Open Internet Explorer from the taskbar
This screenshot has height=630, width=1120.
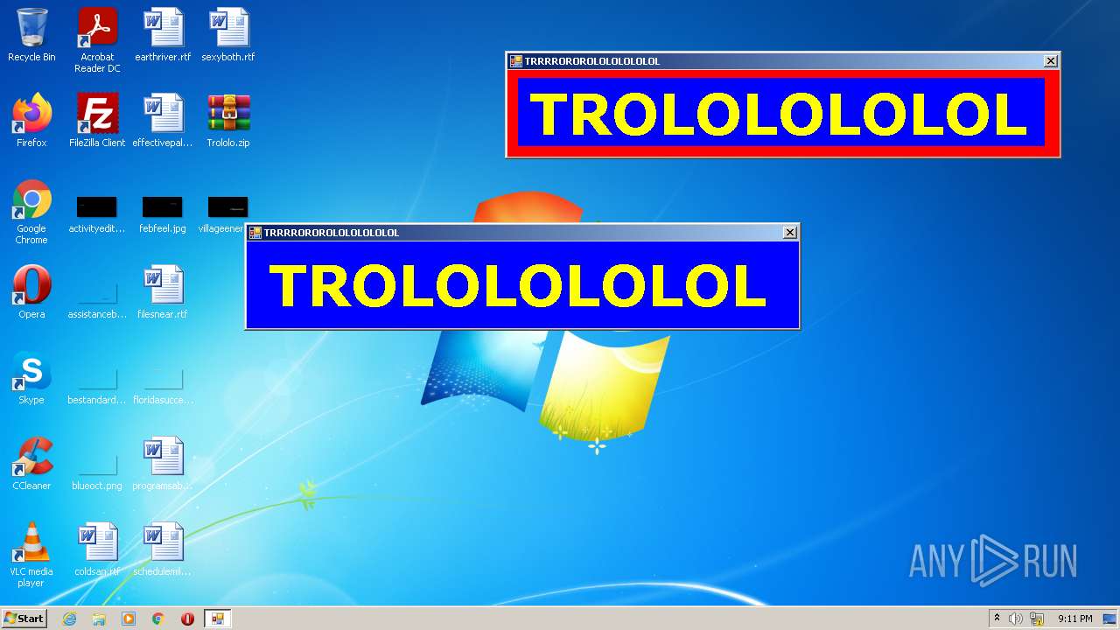70,619
